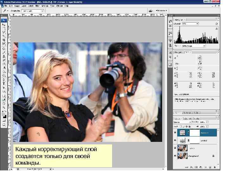Create a new layer with footer icon
Screen dimensions: 228x171
pos(210,168)
